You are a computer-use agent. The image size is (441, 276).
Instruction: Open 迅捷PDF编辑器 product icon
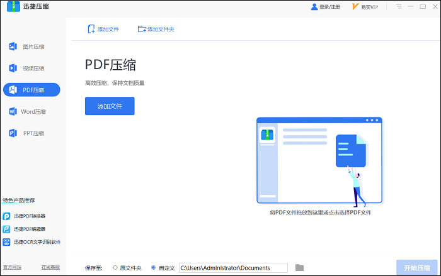[6, 229]
